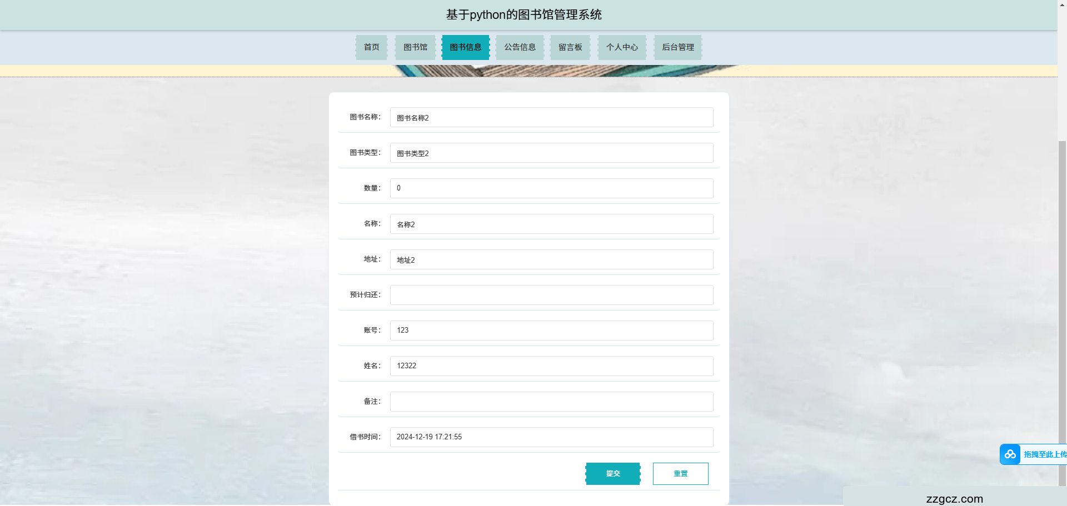The height and width of the screenshot is (506, 1067).
Task: Open the 公告信息 tab
Action: tap(519, 47)
